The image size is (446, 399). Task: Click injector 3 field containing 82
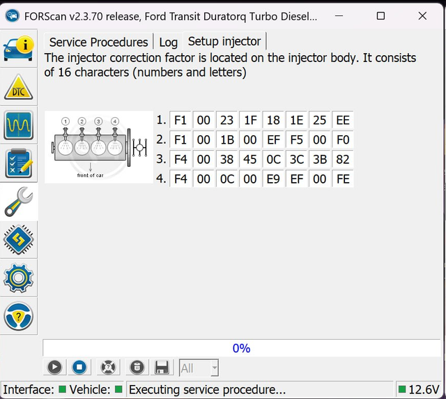point(343,159)
